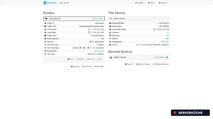Click the Folder ID info icon

tap(45, 23)
